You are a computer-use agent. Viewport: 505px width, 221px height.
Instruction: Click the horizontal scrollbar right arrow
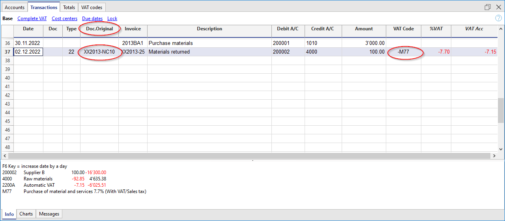pos(494,156)
